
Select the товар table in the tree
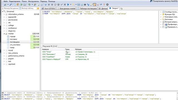tap(12, 47)
